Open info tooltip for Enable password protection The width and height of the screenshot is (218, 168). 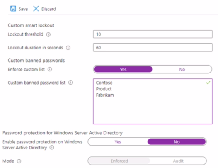click(52, 148)
